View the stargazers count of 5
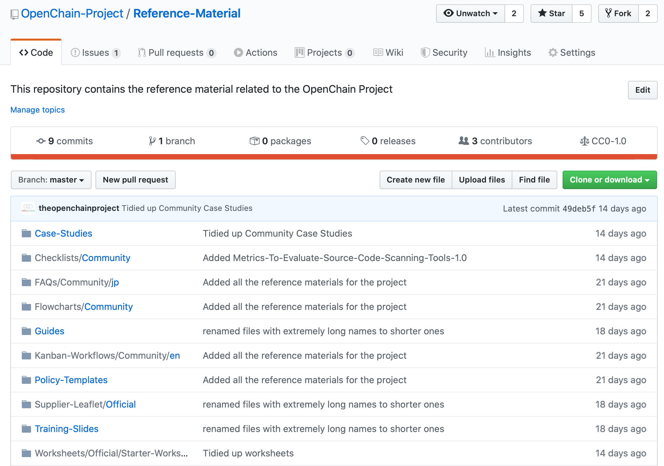 (x=582, y=14)
